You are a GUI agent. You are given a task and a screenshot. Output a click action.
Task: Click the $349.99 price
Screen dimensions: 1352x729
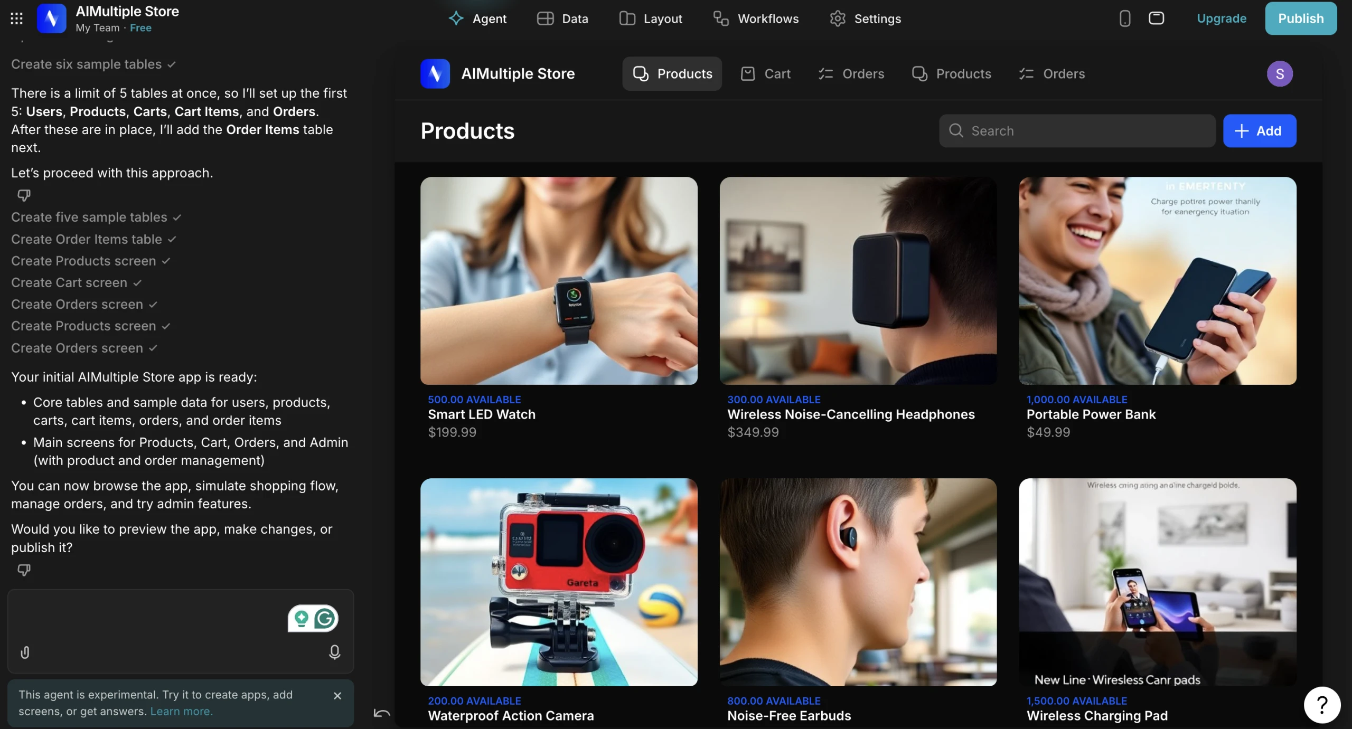coord(753,432)
